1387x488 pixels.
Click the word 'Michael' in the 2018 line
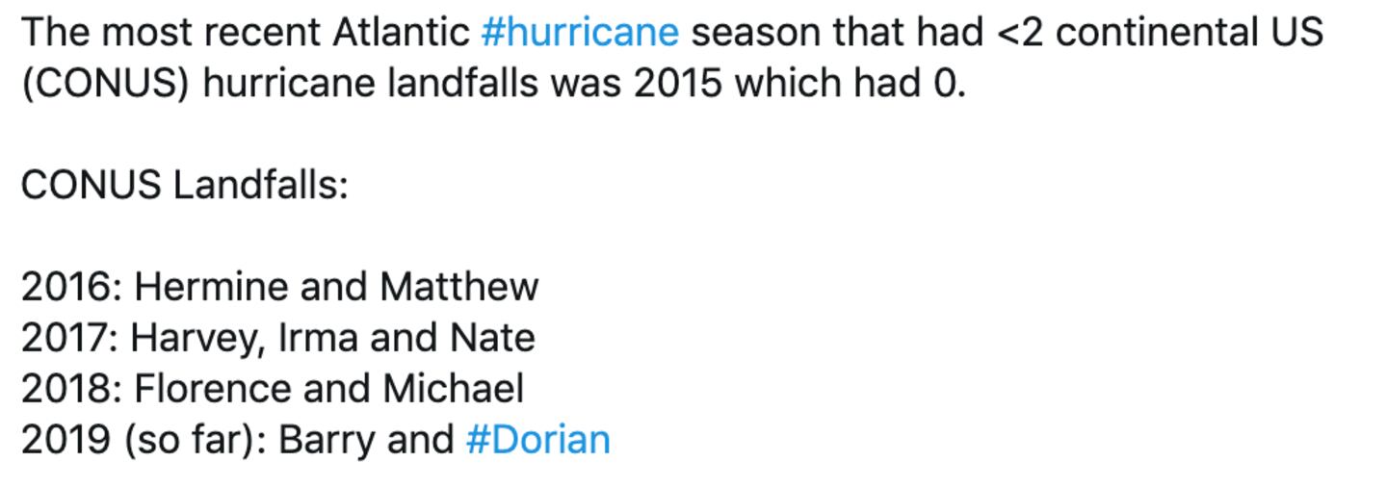[x=454, y=389]
